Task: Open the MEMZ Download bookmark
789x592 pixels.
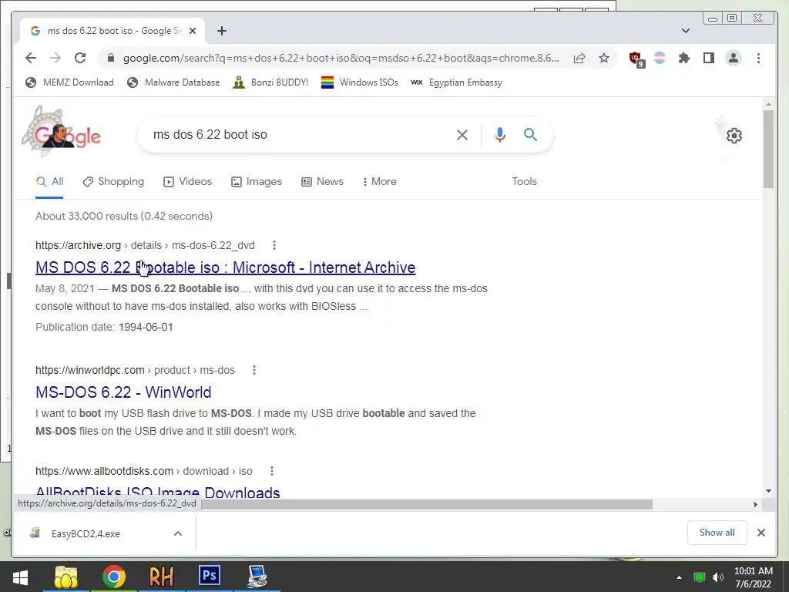Action: 69,82
